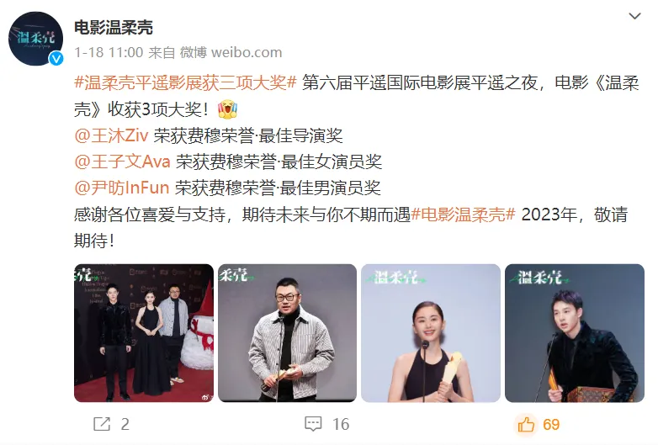View photo of man in striped jacket
Viewport: 658px width, 445px height.
(x=288, y=333)
